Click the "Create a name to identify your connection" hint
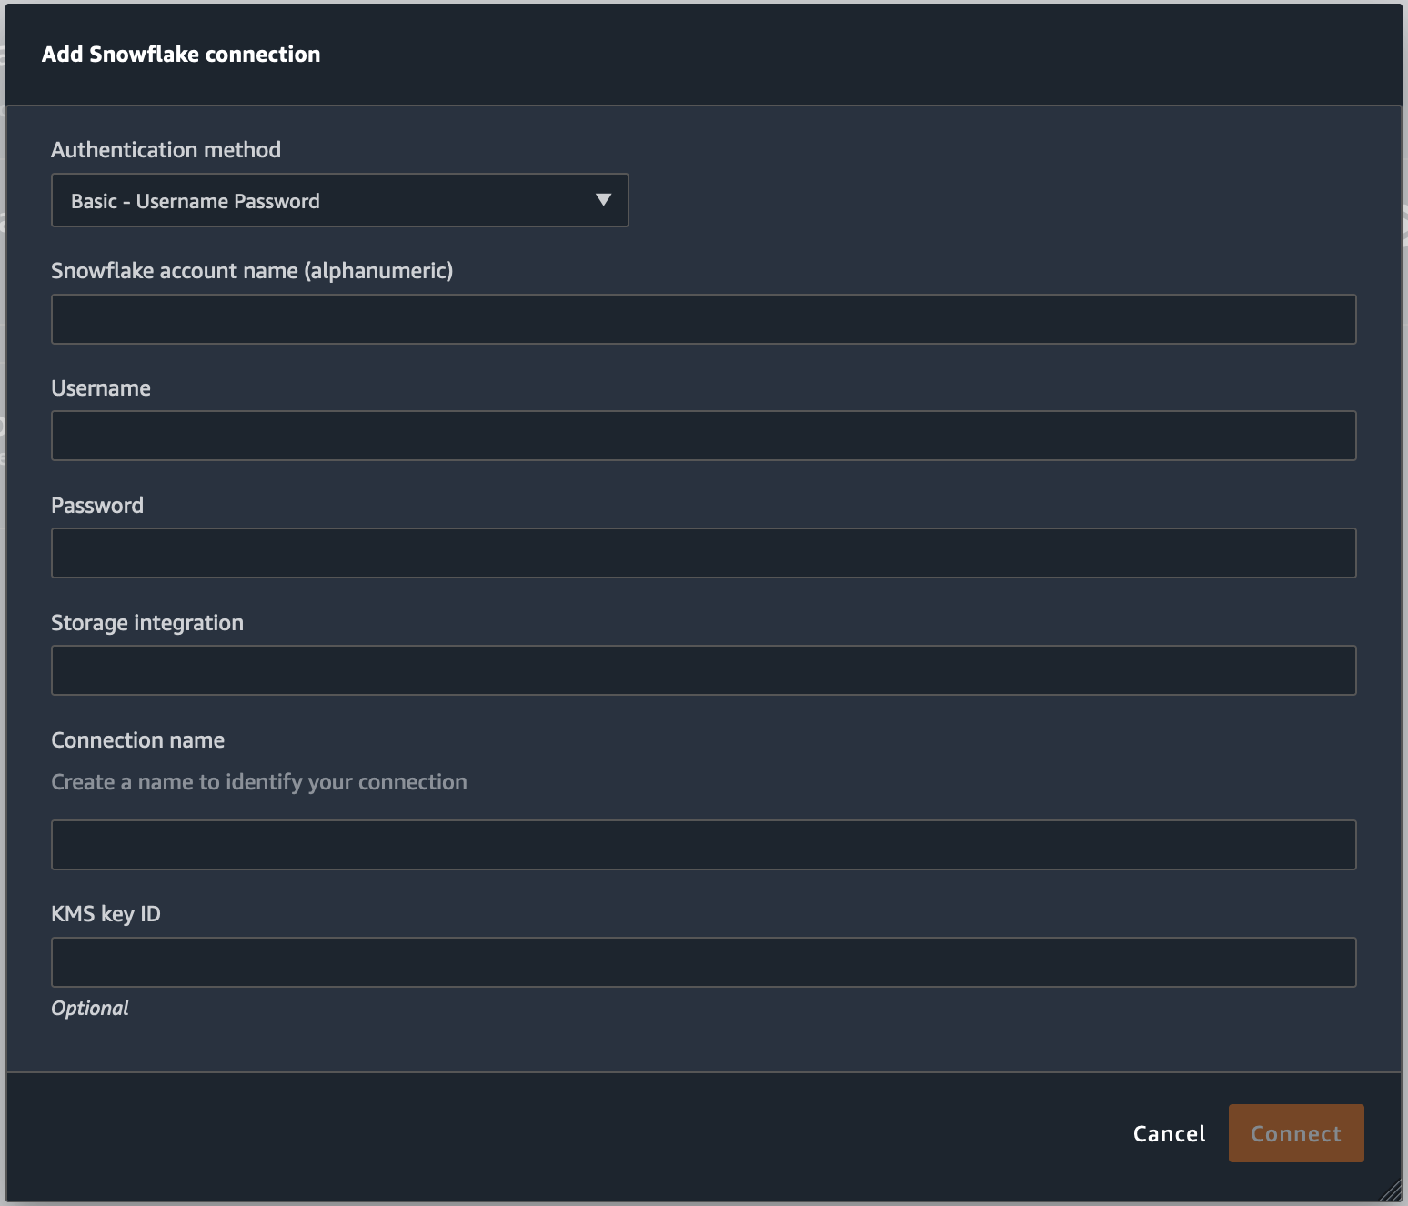 (x=259, y=782)
